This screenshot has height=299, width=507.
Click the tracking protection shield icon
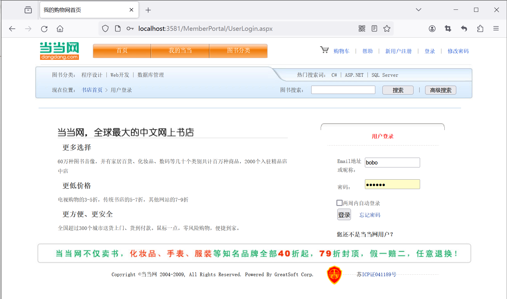click(105, 28)
